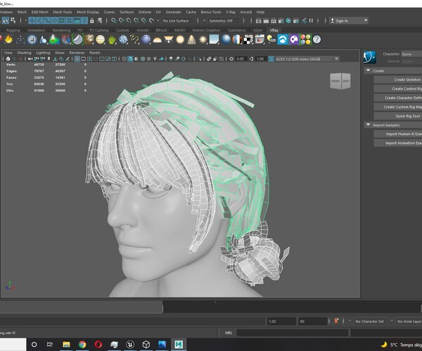Screen dimensions: 422x351
Task: Open the No Anim Layer dropdown
Action: 408,322
